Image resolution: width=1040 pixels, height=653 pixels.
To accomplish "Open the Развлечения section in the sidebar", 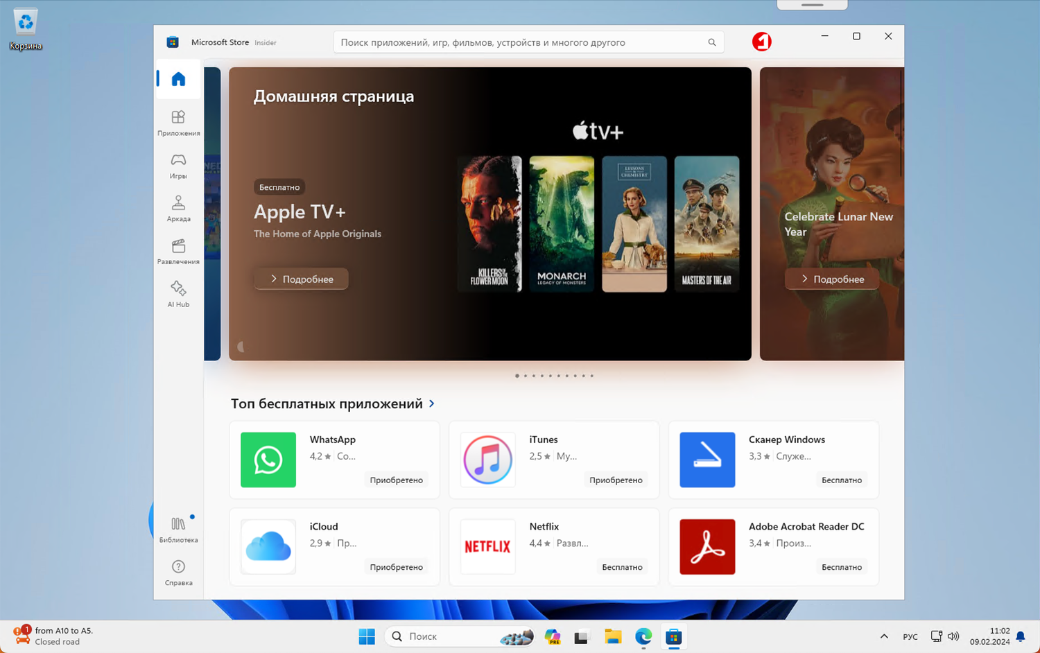I will coord(178,252).
